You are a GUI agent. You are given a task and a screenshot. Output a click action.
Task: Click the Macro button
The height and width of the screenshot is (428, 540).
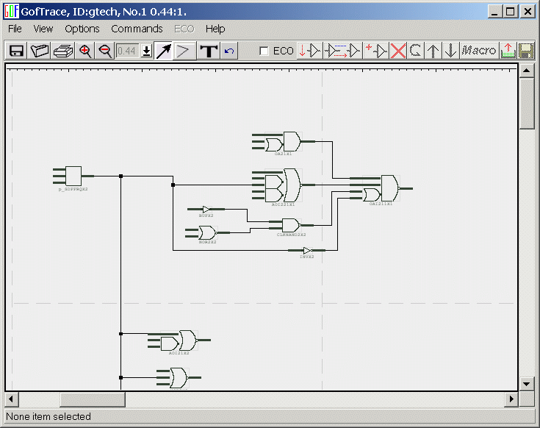coord(479,51)
